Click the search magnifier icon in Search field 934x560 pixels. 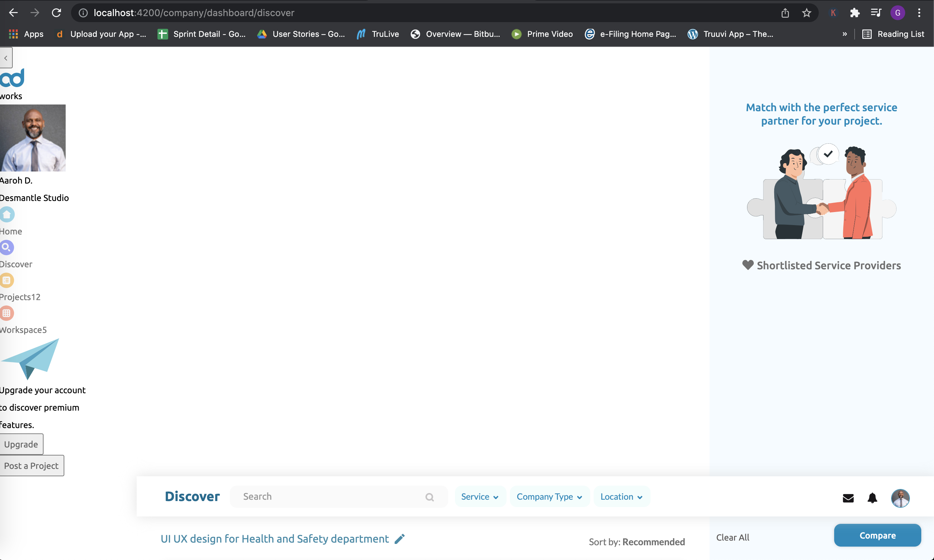point(429,497)
